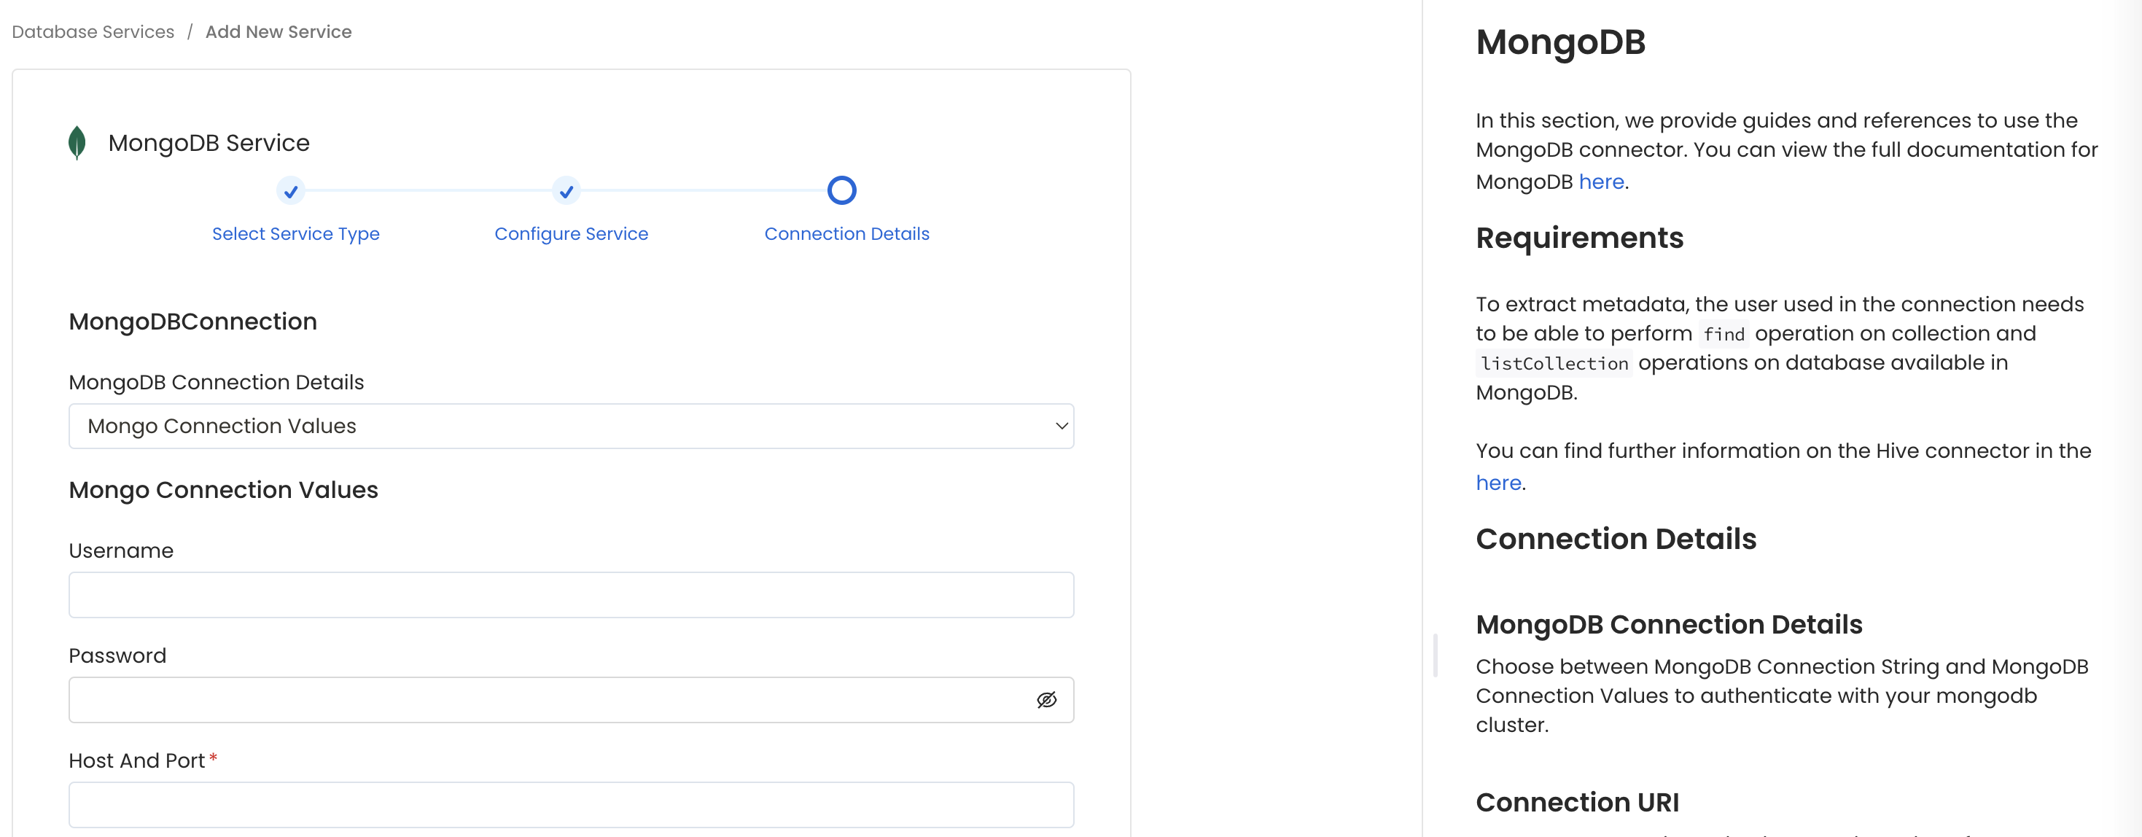The image size is (2142, 837).
Task: Select the Connection Details step label
Action: [846, 233]
